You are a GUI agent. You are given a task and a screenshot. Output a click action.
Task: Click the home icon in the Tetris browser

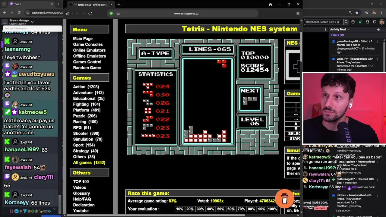click(68, 13)
